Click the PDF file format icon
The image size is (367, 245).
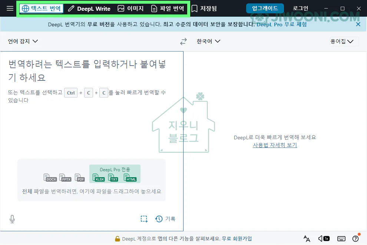coord(79,177)
